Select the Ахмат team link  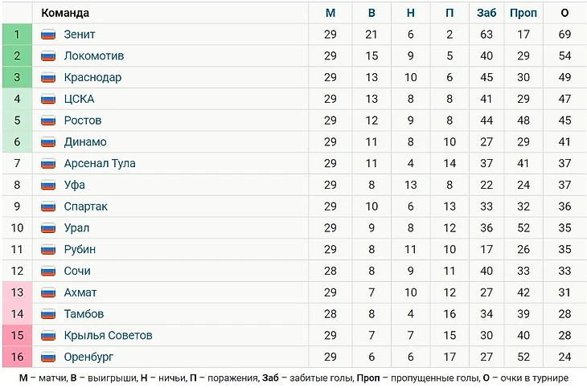[x=80, y=292]
